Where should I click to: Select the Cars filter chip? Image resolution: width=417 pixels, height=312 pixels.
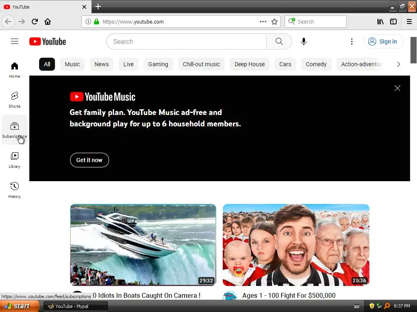285,64
